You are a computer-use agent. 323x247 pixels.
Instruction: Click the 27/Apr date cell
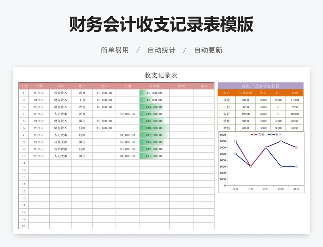tap(39, 142)
